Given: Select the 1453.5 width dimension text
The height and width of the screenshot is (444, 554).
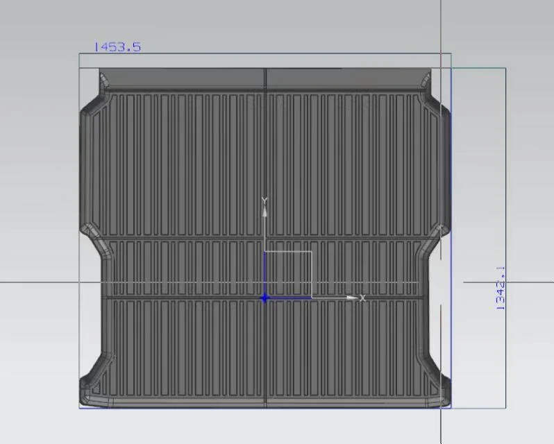Looking at the screenshot, I should 117,47.
